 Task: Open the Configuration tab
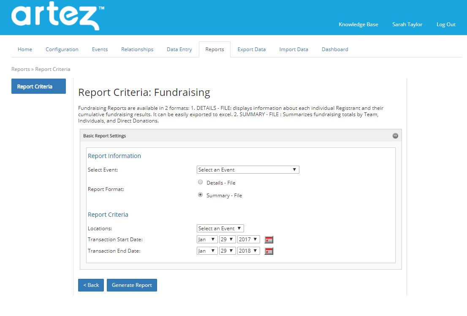tap(62, 49)
